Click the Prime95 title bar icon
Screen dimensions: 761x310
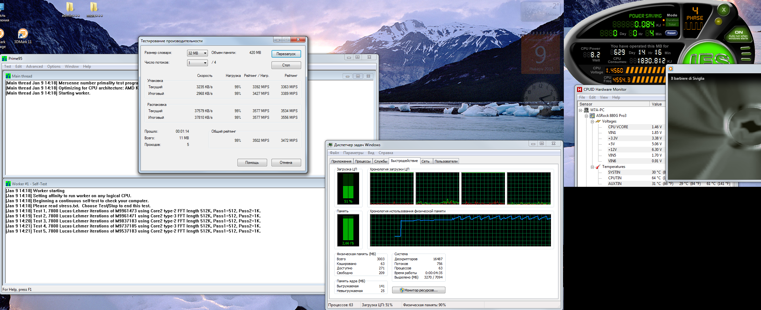point(4,59)
